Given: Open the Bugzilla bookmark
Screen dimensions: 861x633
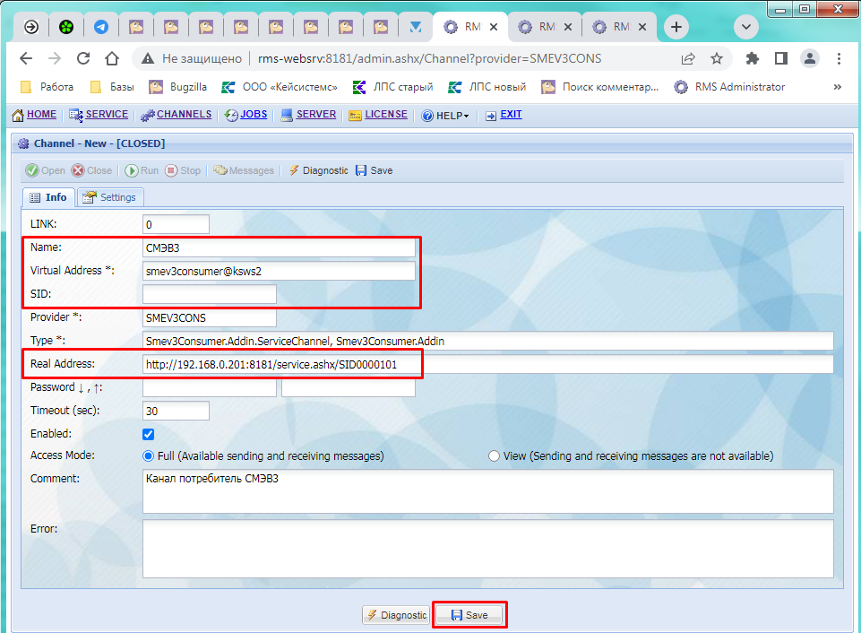Looking at the screenshot, I should 178,87.
